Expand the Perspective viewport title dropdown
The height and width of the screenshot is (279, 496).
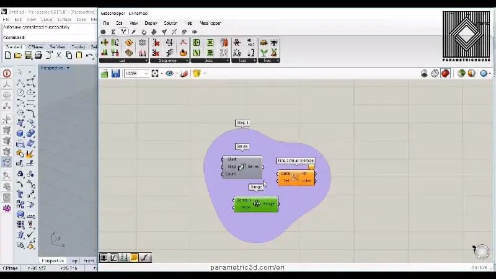68,68
